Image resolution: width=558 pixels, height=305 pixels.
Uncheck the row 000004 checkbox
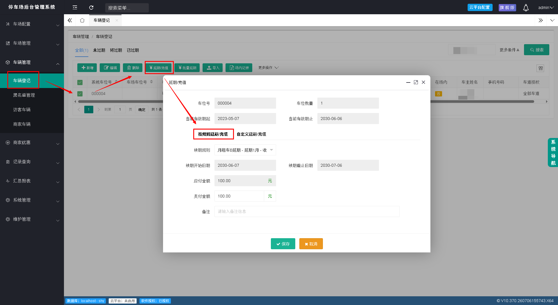80,94
